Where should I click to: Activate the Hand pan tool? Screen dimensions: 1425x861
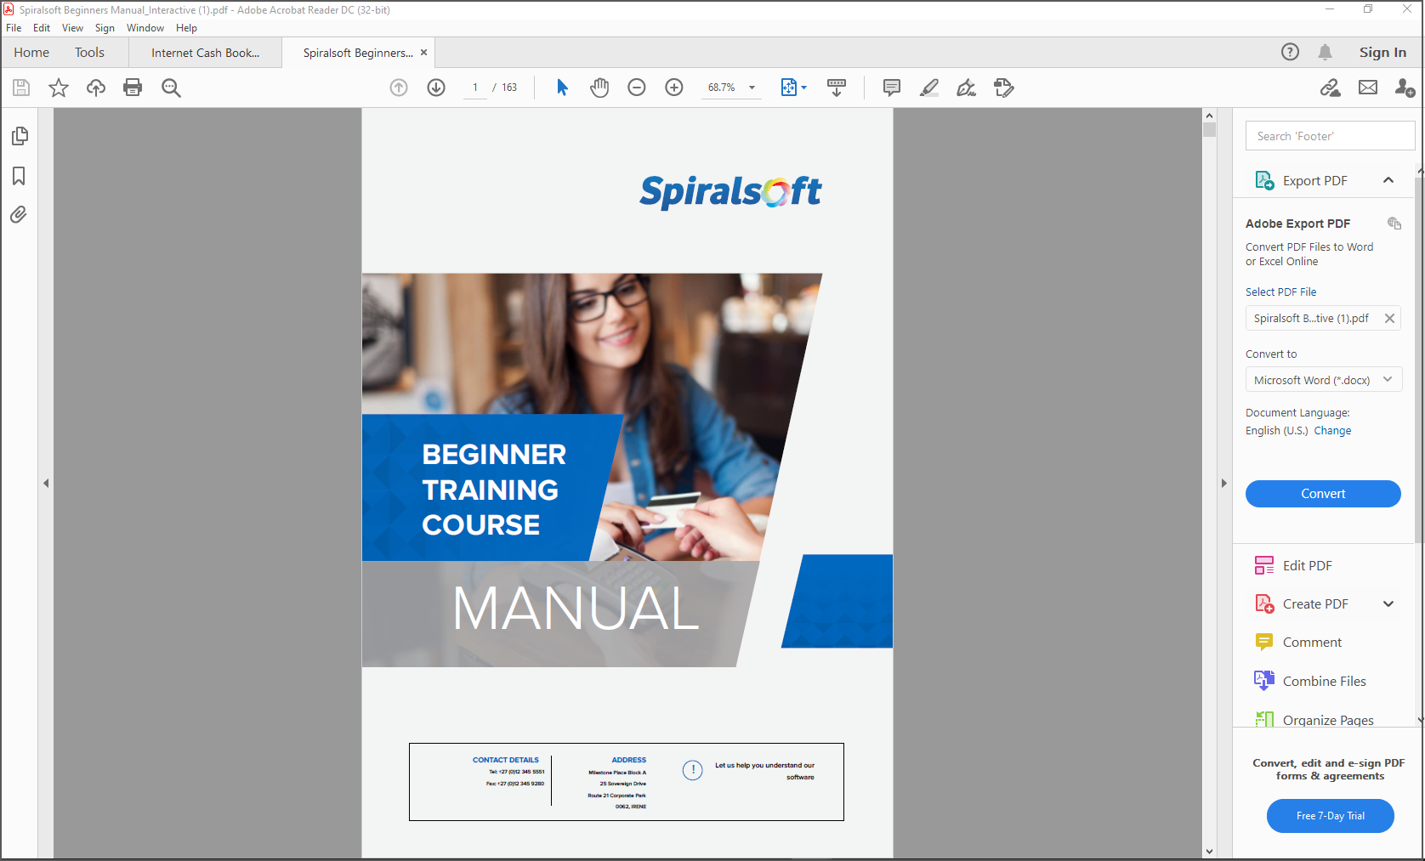click(x=599, y=88)
